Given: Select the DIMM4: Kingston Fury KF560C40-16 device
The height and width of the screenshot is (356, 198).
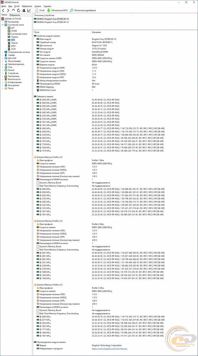Looking at the screenshot, I should point(51,22).
